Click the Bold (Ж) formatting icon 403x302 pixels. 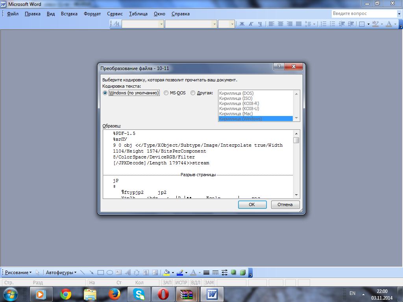(x=242, y=24)
